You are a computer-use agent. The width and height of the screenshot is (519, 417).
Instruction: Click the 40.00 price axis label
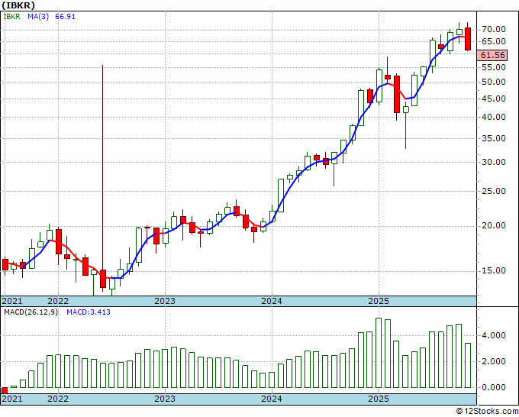click(493, 117)
